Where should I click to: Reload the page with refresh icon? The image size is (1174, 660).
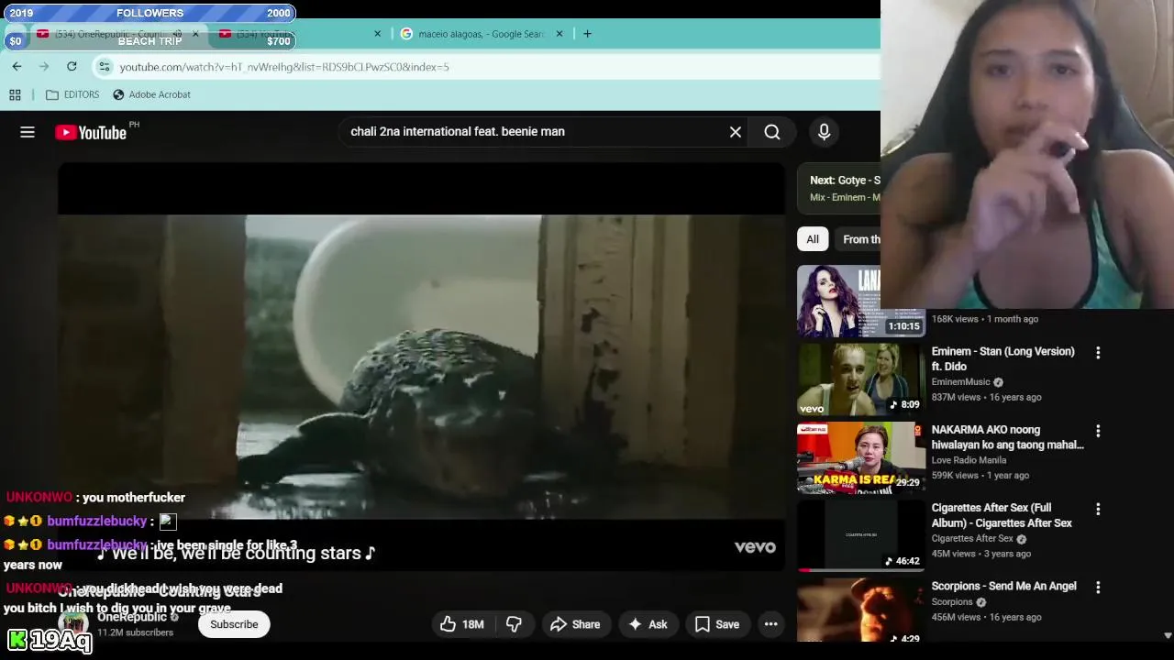pyautogui.click(x=72, y=66)
